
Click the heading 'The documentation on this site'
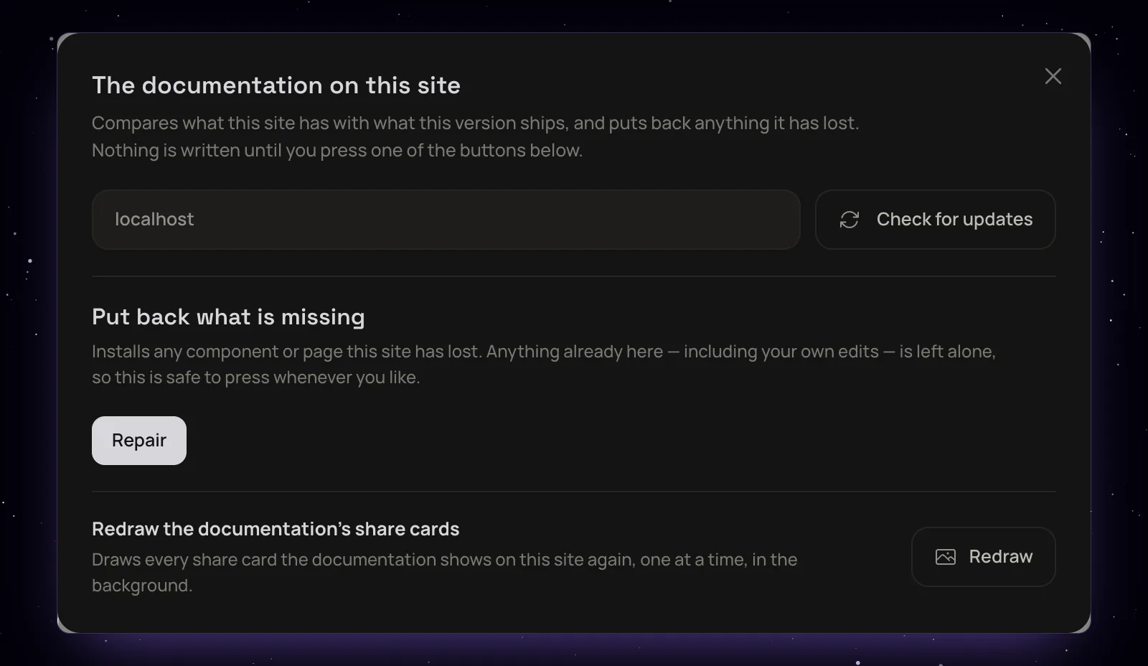(x=276, y=85)
